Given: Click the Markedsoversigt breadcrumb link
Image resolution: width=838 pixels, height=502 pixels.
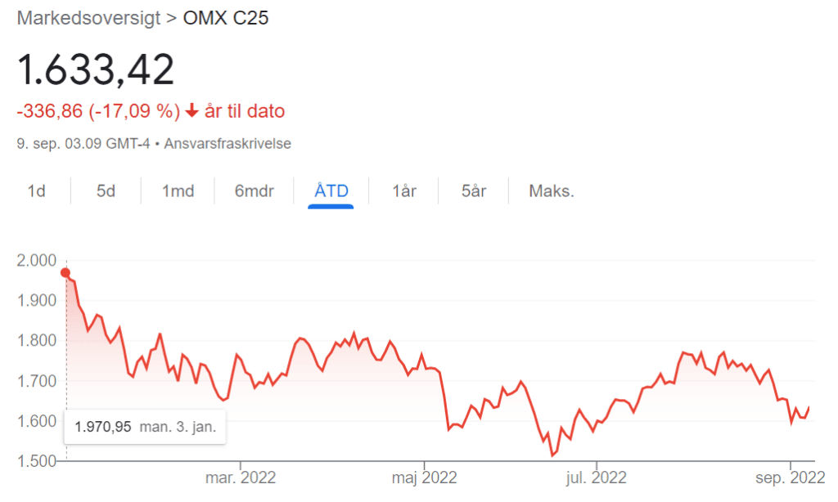Looking at the screenshot, I should 88,18.
